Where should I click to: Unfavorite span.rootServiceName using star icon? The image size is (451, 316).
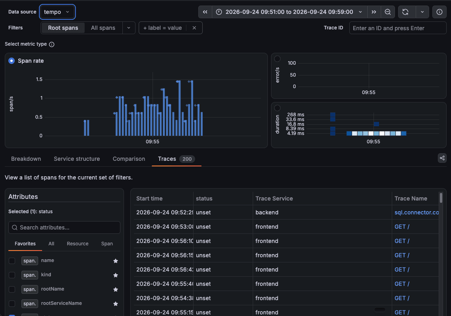(116, 304)
